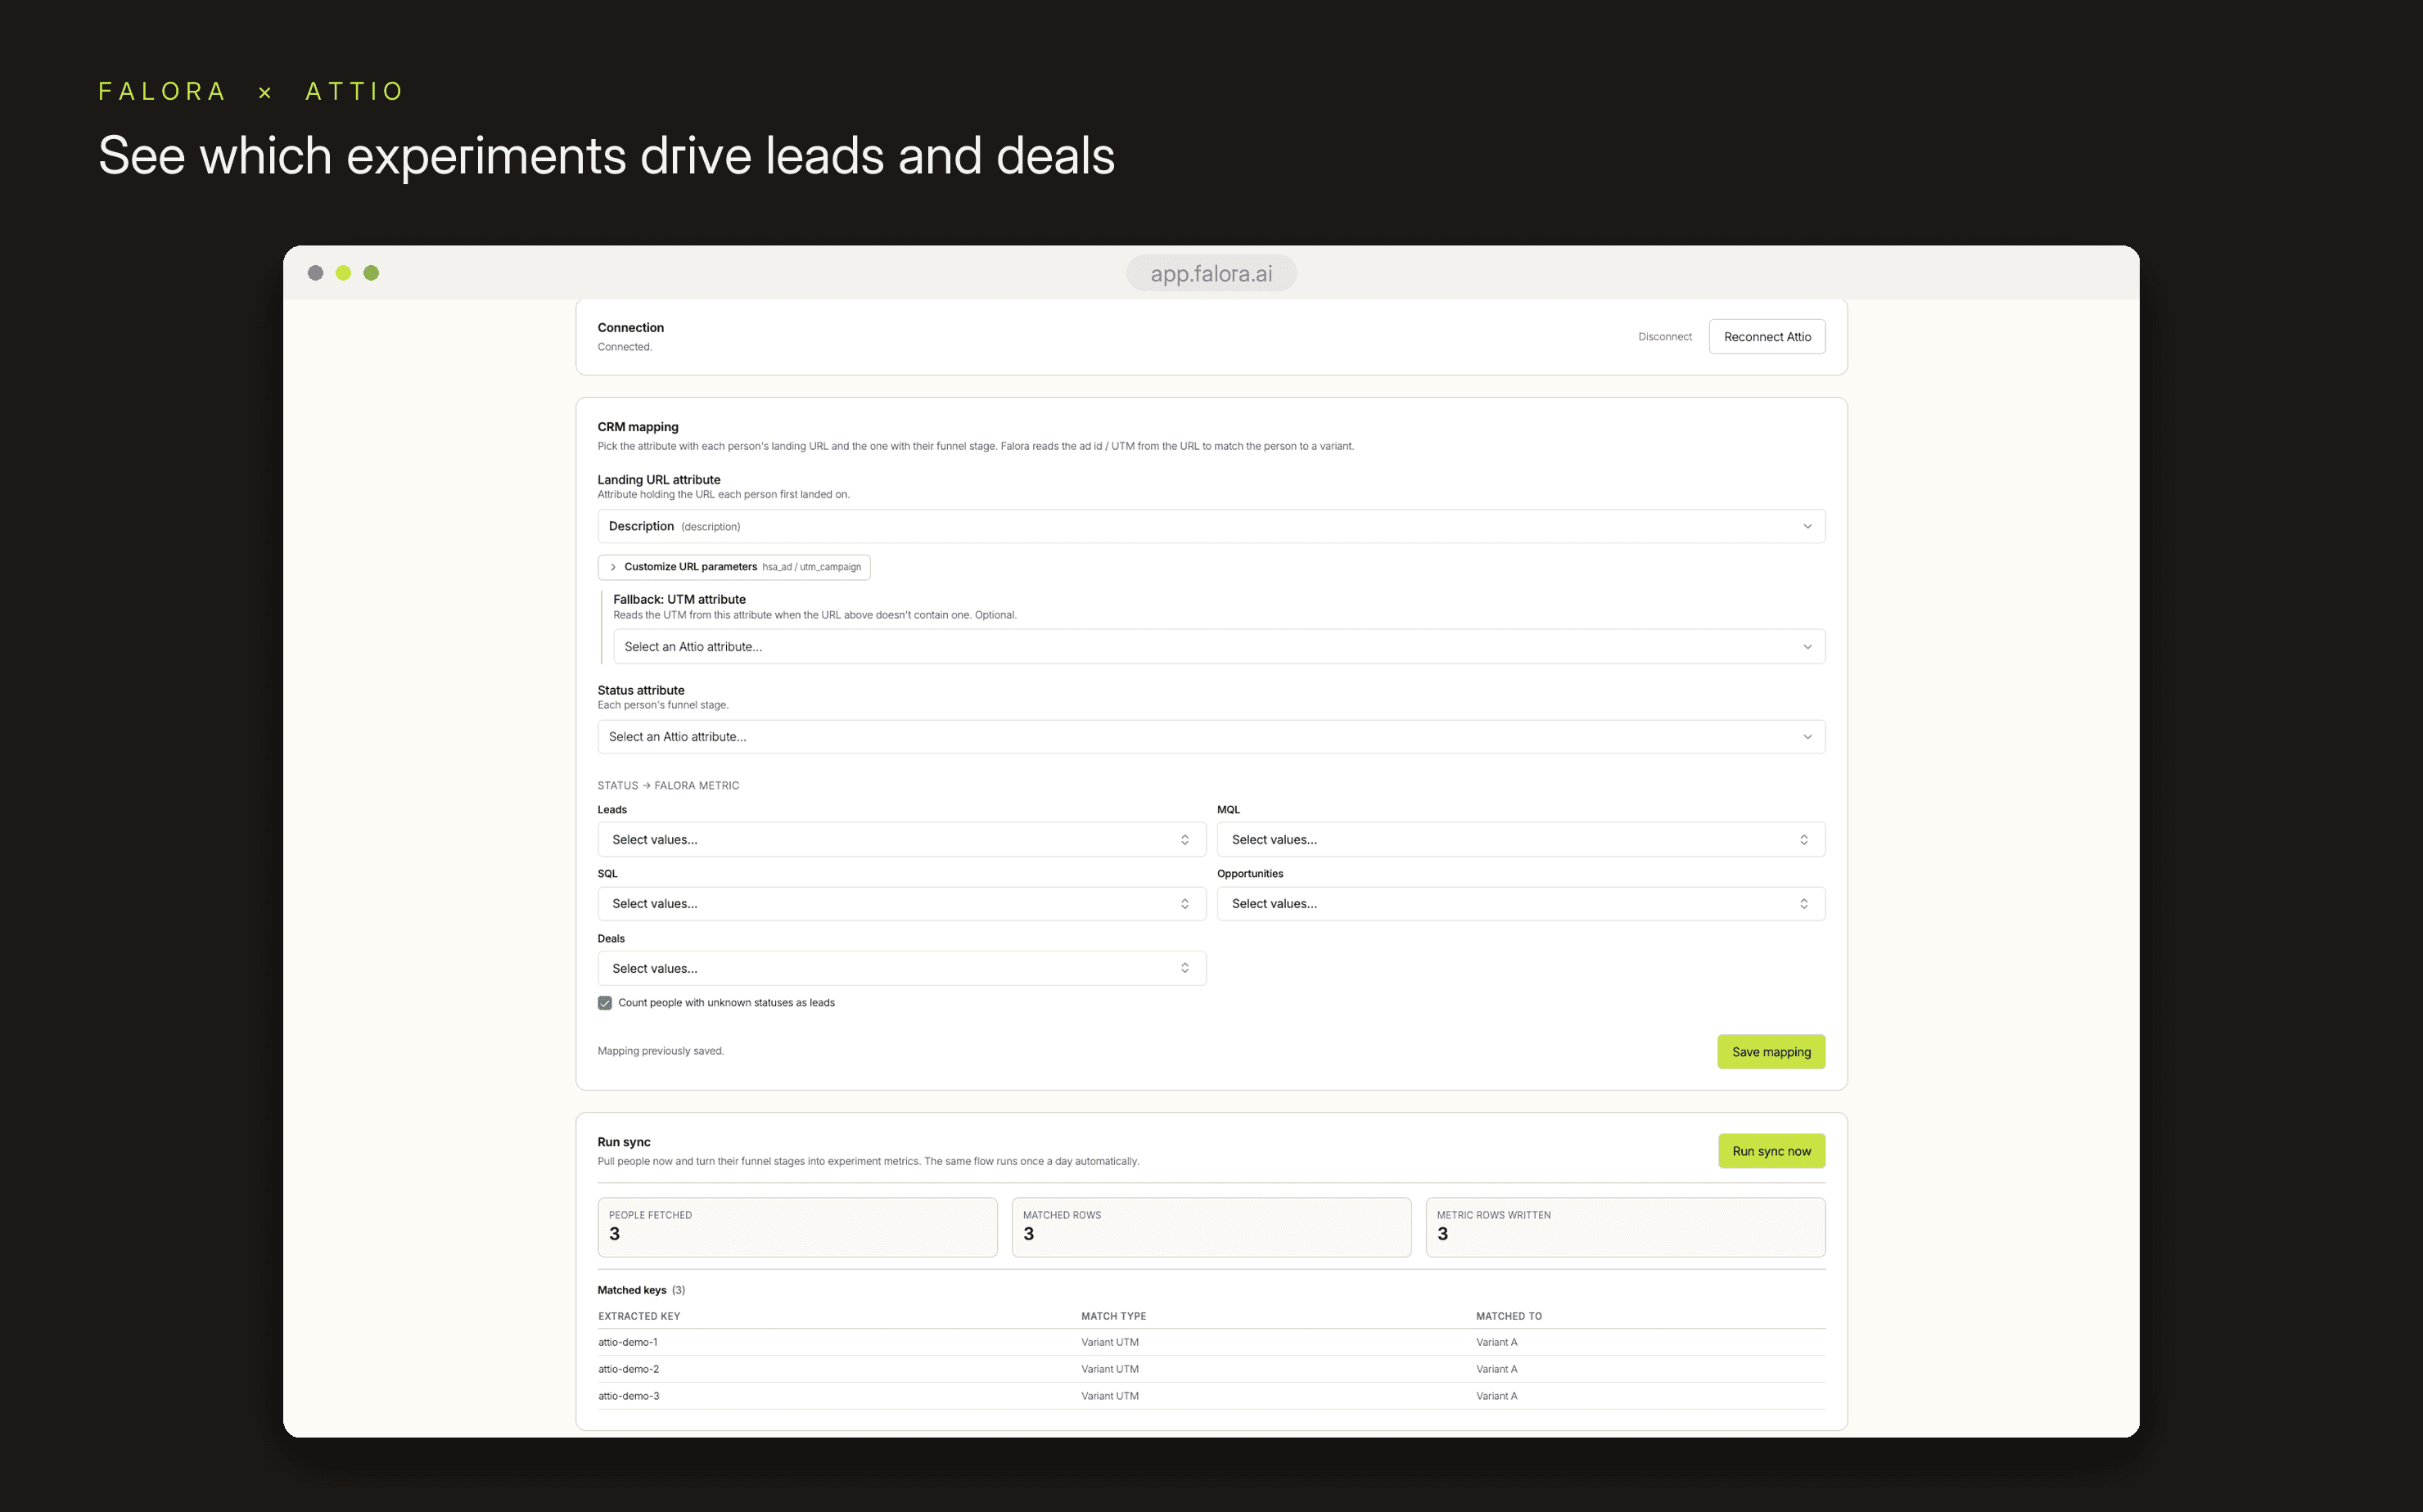Click the up-down arrows icon in the MQL selector
2423x1512 pixels.
[x=1803, y=839]
